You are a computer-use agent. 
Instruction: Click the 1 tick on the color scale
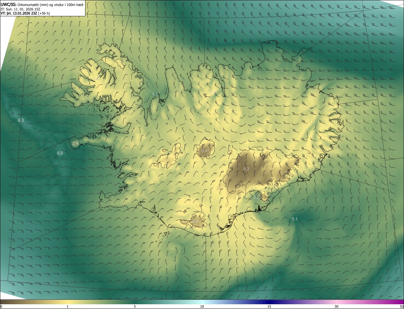point(68,307)
